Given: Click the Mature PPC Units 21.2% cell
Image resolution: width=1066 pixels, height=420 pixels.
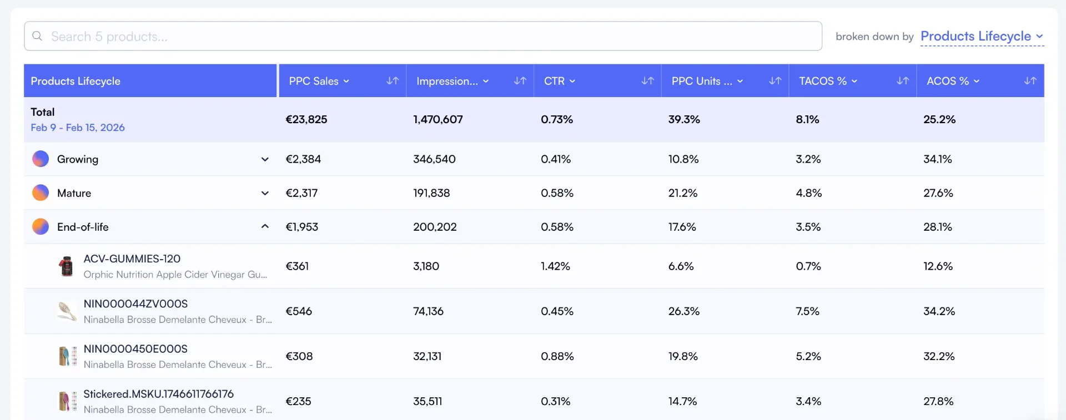Looking at the screenshot, I should tap(683, 193).
